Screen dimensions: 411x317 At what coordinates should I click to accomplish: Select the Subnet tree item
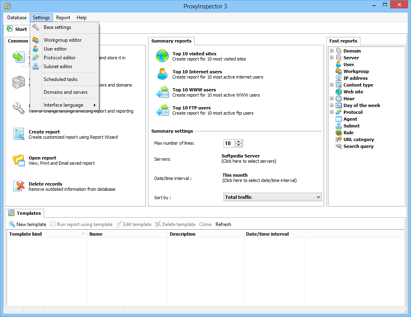pyautogui.click(x=351, y=126)
